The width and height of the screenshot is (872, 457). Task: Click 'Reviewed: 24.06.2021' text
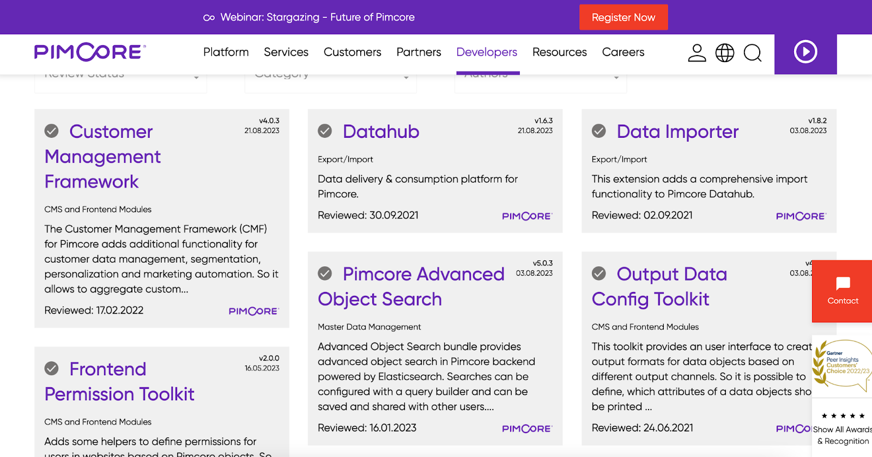643,428
